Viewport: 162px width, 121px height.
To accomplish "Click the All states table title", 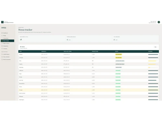I will click(22, 47).
